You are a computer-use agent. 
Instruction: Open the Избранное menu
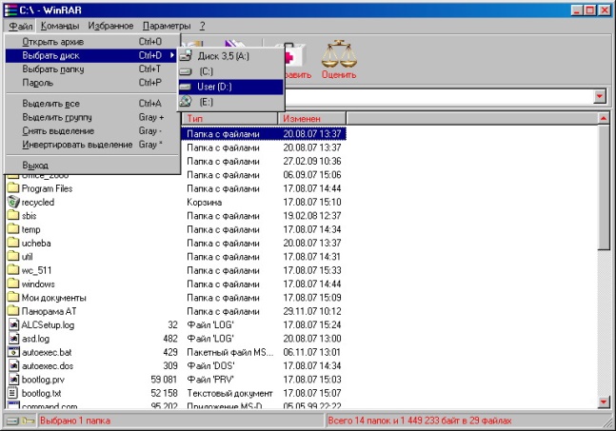(x=110, y=26)
